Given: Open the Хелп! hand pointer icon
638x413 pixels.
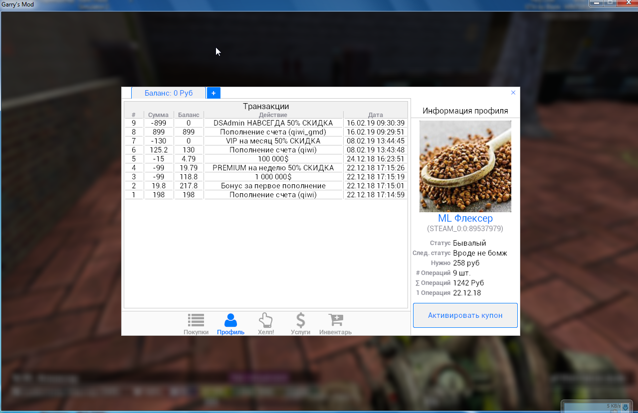Looking at the screenshot, I should click(266, 321).
